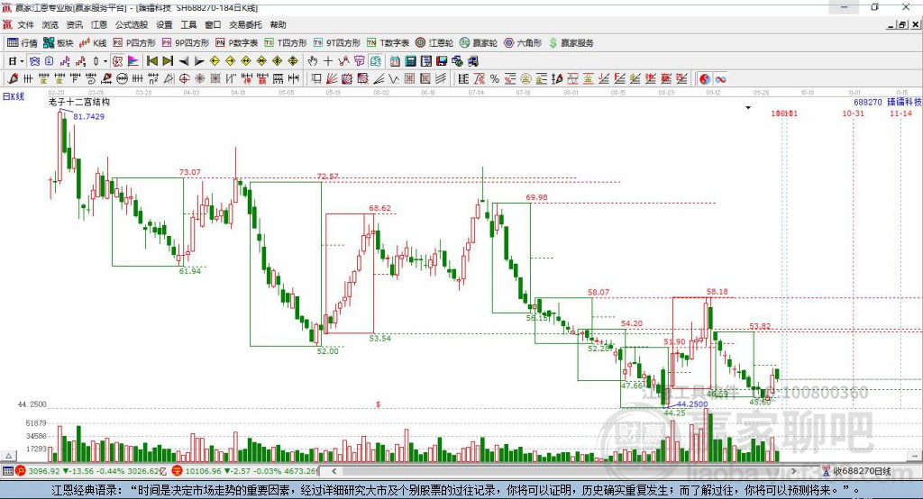Open the 交易委托 menu
This screenshot has height=499, width=923.
245,24
